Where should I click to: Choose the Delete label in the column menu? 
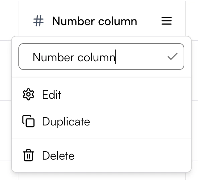click(x=58, y=156)
